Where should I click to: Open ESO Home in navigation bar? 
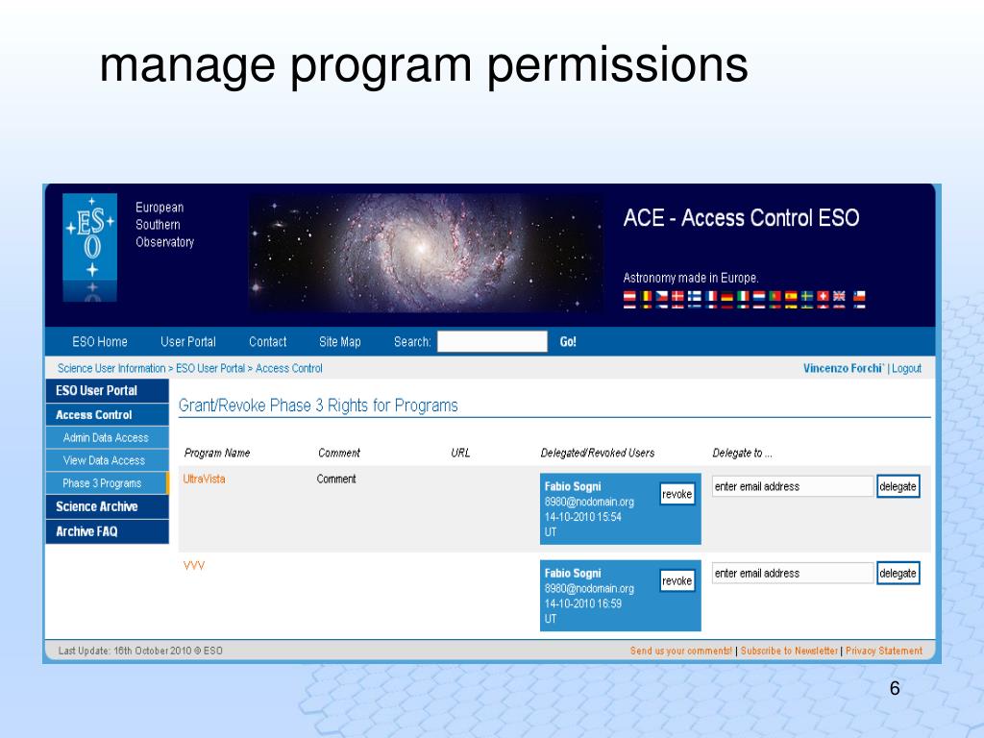(x=100, y=342)
